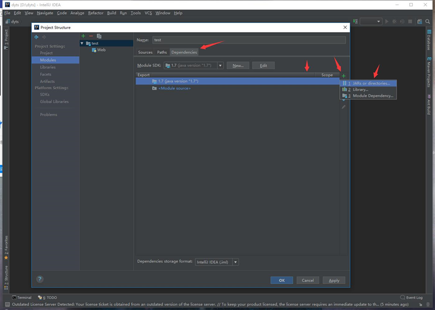Click the copy module icon
435x310 pixels.
[99, 36]
